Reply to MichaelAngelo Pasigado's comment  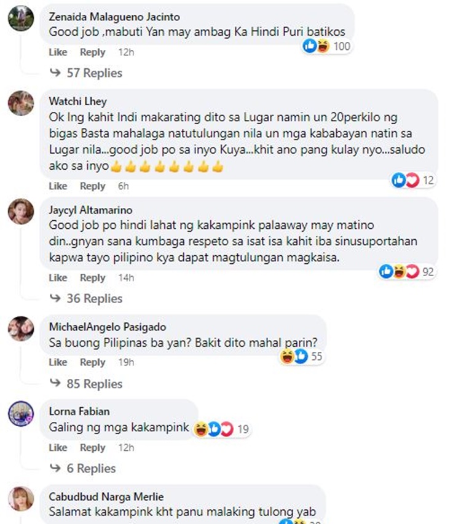tap(93, 362)
